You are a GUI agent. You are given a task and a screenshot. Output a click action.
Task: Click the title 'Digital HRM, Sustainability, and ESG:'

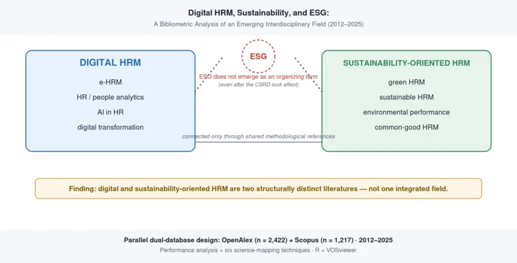[x=258, y=13]
